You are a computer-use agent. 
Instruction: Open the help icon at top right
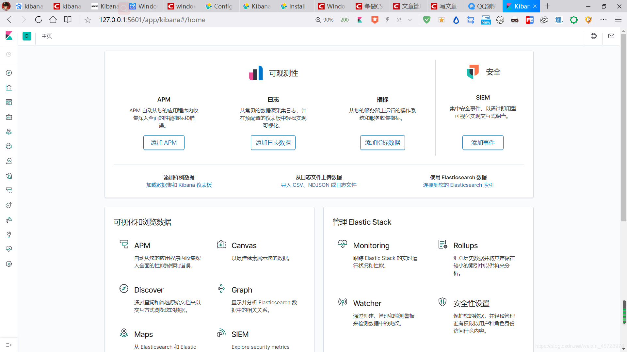click(594, 36)
